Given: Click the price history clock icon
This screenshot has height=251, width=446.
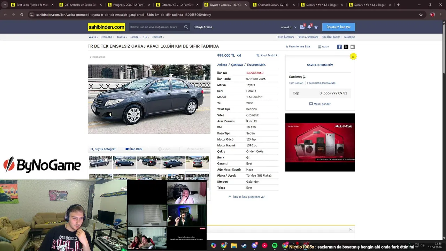Looking at the screenshot, I should 239,55.
